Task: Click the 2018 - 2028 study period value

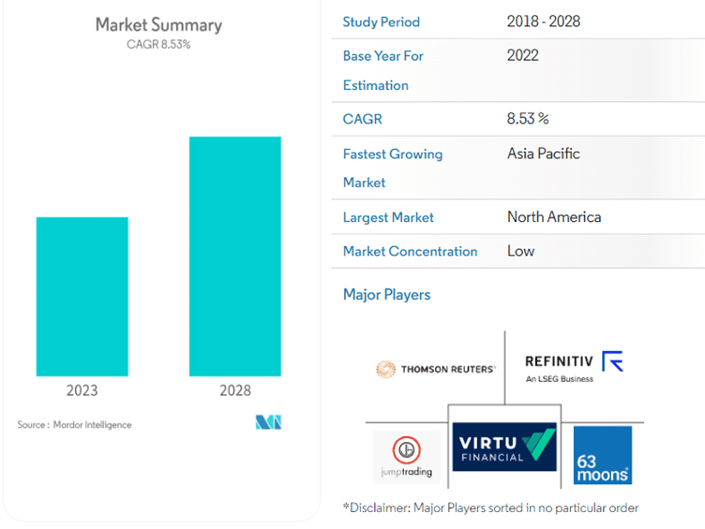Action: (x=543, y=22)
